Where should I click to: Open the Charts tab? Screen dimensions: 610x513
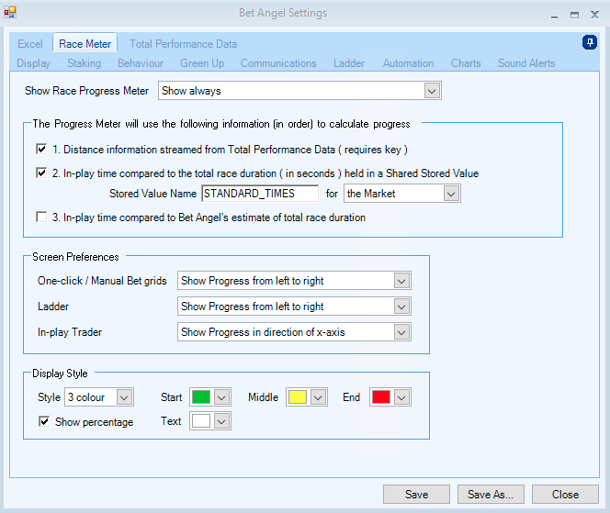(466, 63)
